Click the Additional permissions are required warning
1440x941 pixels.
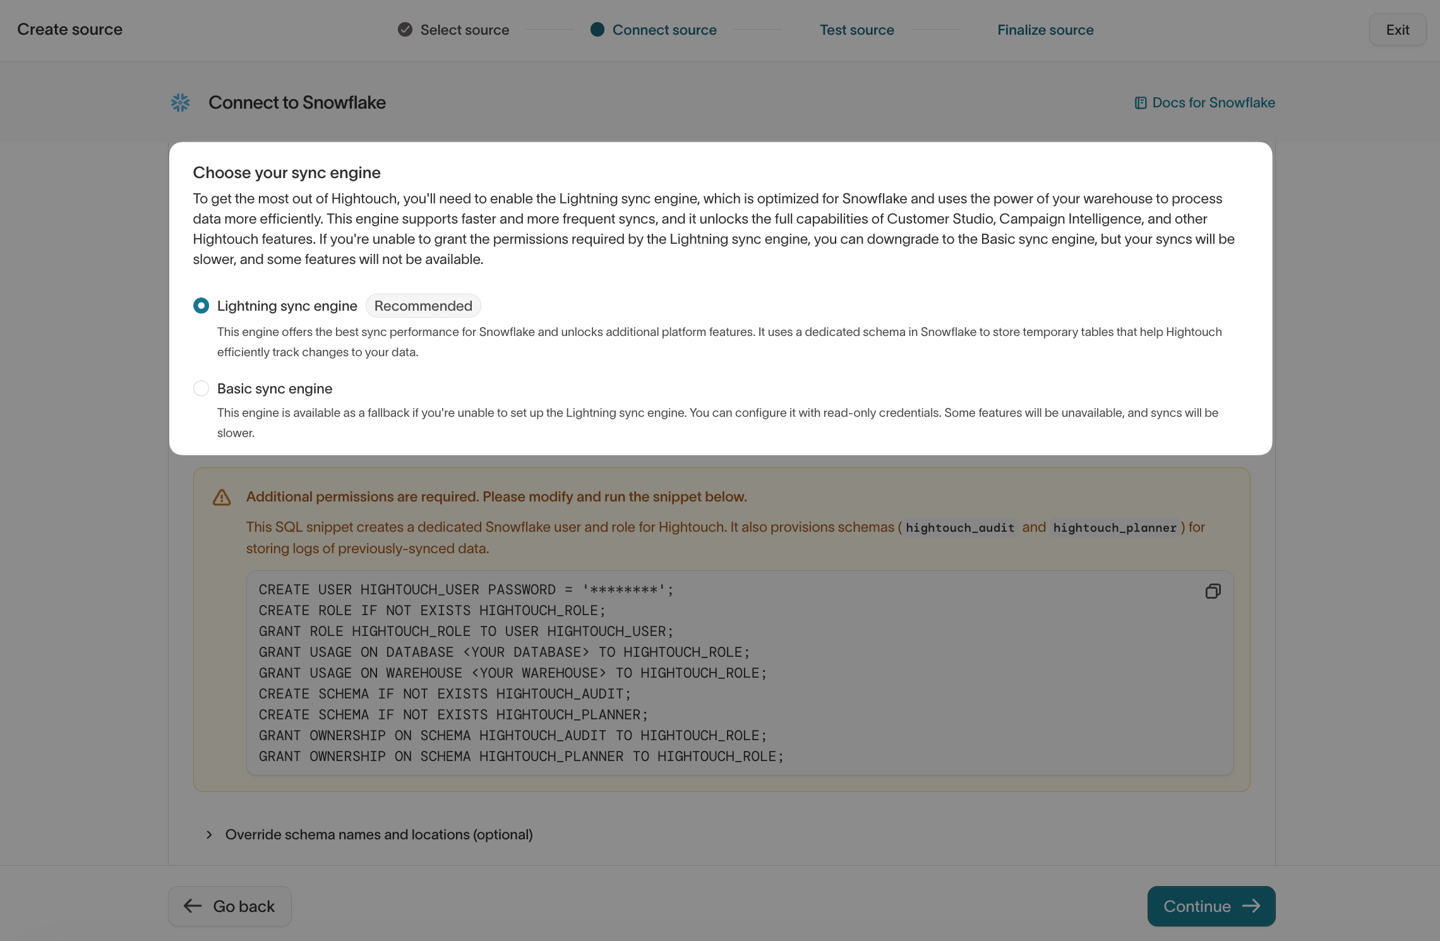(496, 497)
